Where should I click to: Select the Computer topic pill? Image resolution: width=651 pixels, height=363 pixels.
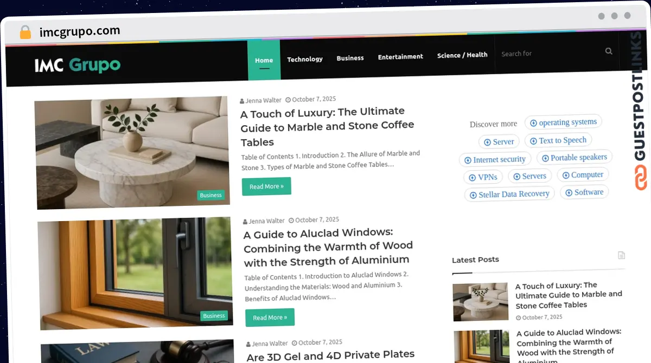pyautogui.click(x=583, y=175)
